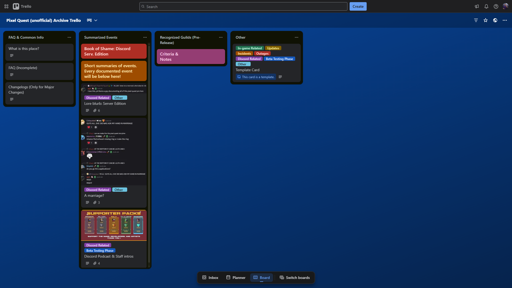Open the board's three-dot menu
The image size is (512, 288).
[505, 20]
